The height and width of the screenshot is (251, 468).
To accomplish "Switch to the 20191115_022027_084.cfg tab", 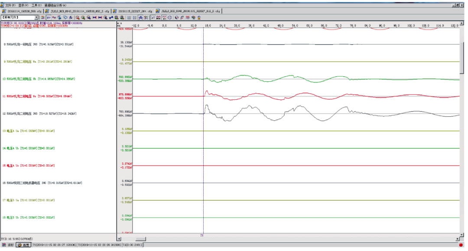I will 133,11.
